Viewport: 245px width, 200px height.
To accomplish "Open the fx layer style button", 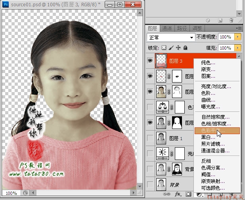I will click(178, 194).
